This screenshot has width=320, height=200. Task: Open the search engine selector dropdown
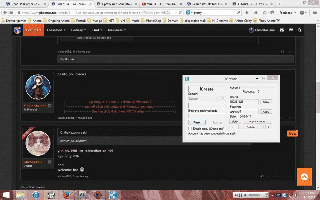click(x=189, y=13)
